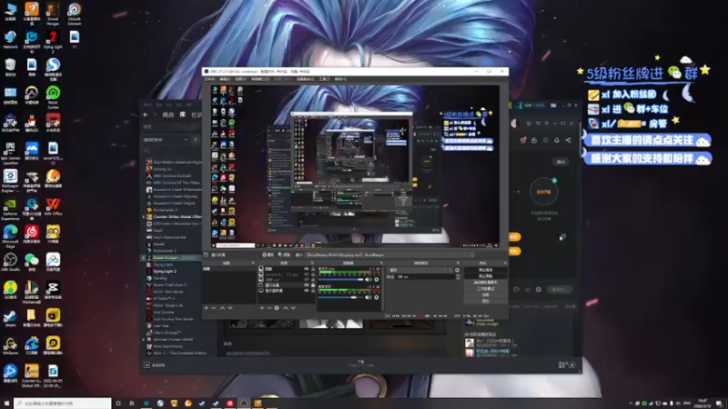
Task: Open Steam games and software dropdown
Action: 166,140
